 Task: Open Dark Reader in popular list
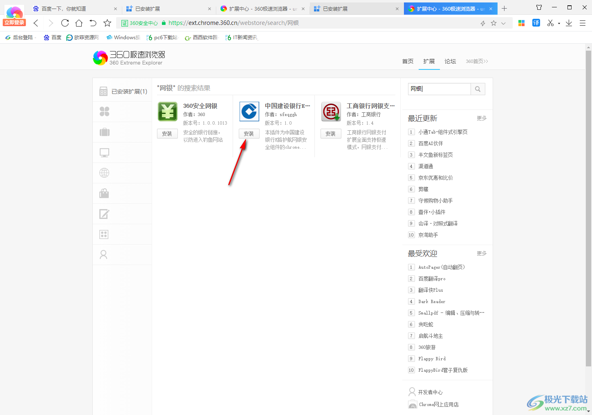pos(432,301)
